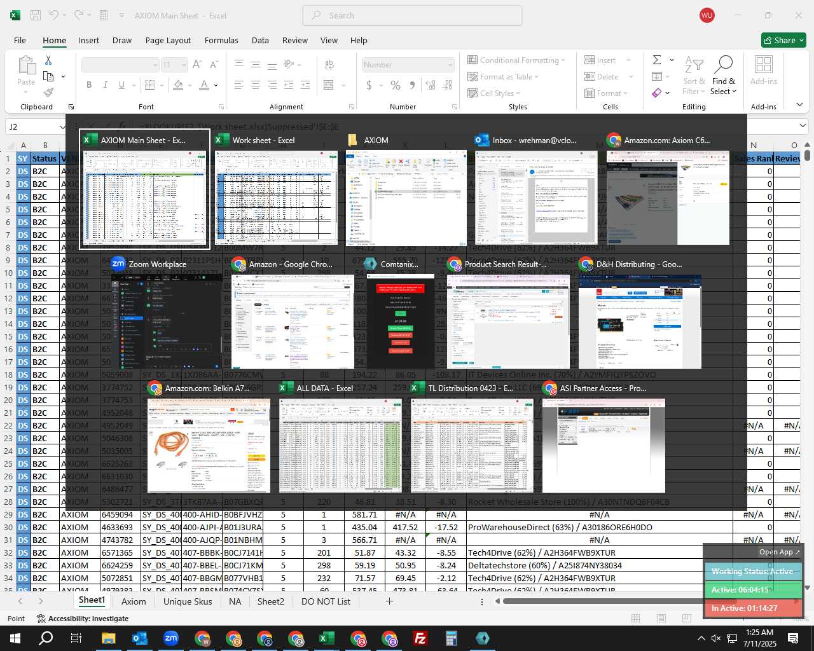Open the Formulas ribbon tab

[221, 40]
